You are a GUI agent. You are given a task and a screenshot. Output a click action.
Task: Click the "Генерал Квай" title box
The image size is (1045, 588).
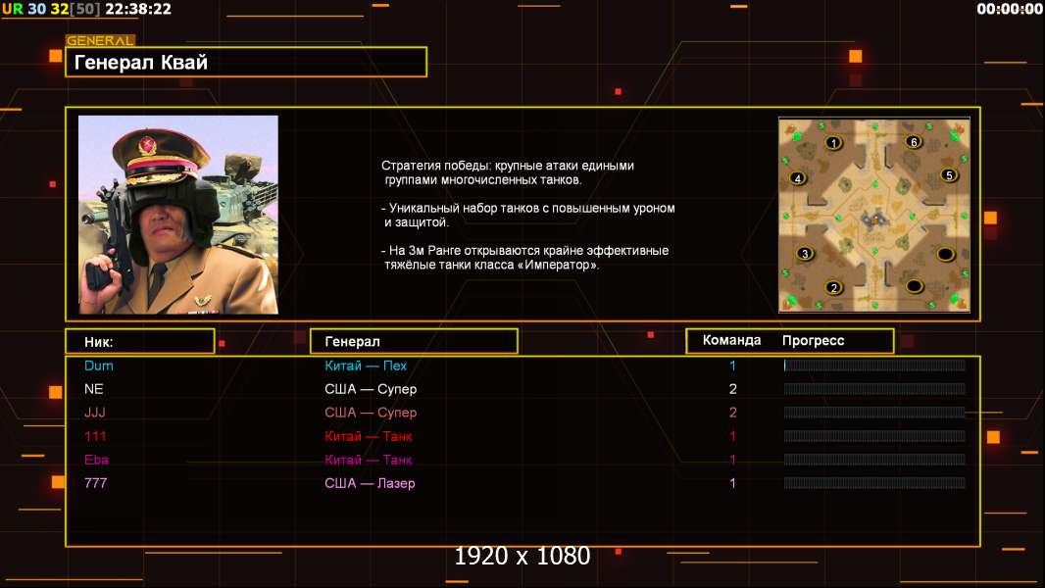coord(246,63)
